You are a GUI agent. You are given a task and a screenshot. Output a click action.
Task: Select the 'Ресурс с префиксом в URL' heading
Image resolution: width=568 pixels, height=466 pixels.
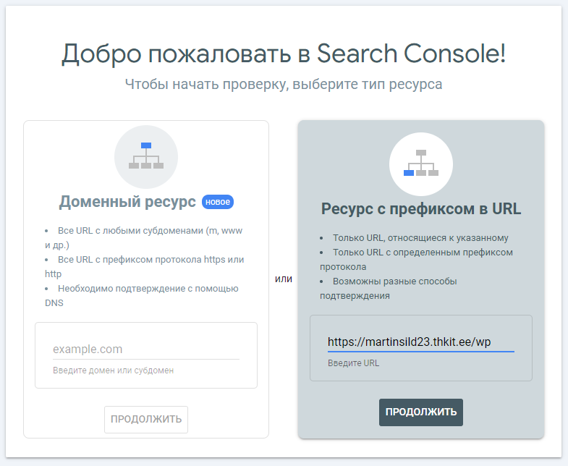click(x=421, y=208)
